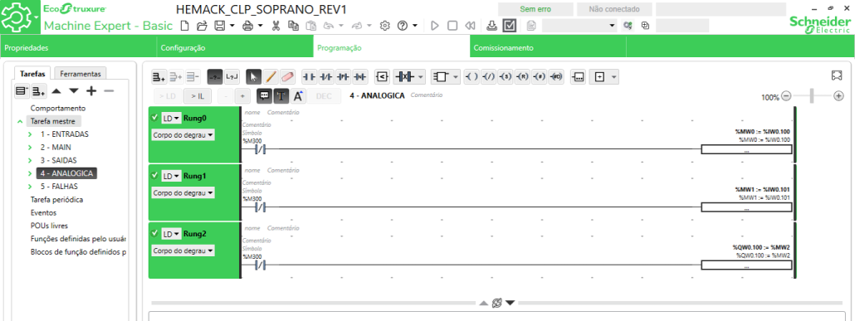
Task: Insert a set coil (S)
Action: pyautogui.click(x=506, y=77)
